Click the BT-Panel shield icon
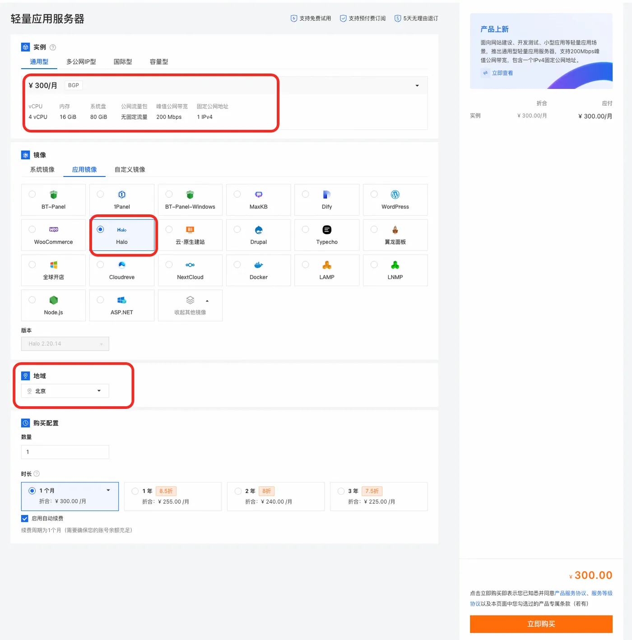Viewport: 632px width, 640px height. coord(54,195)
